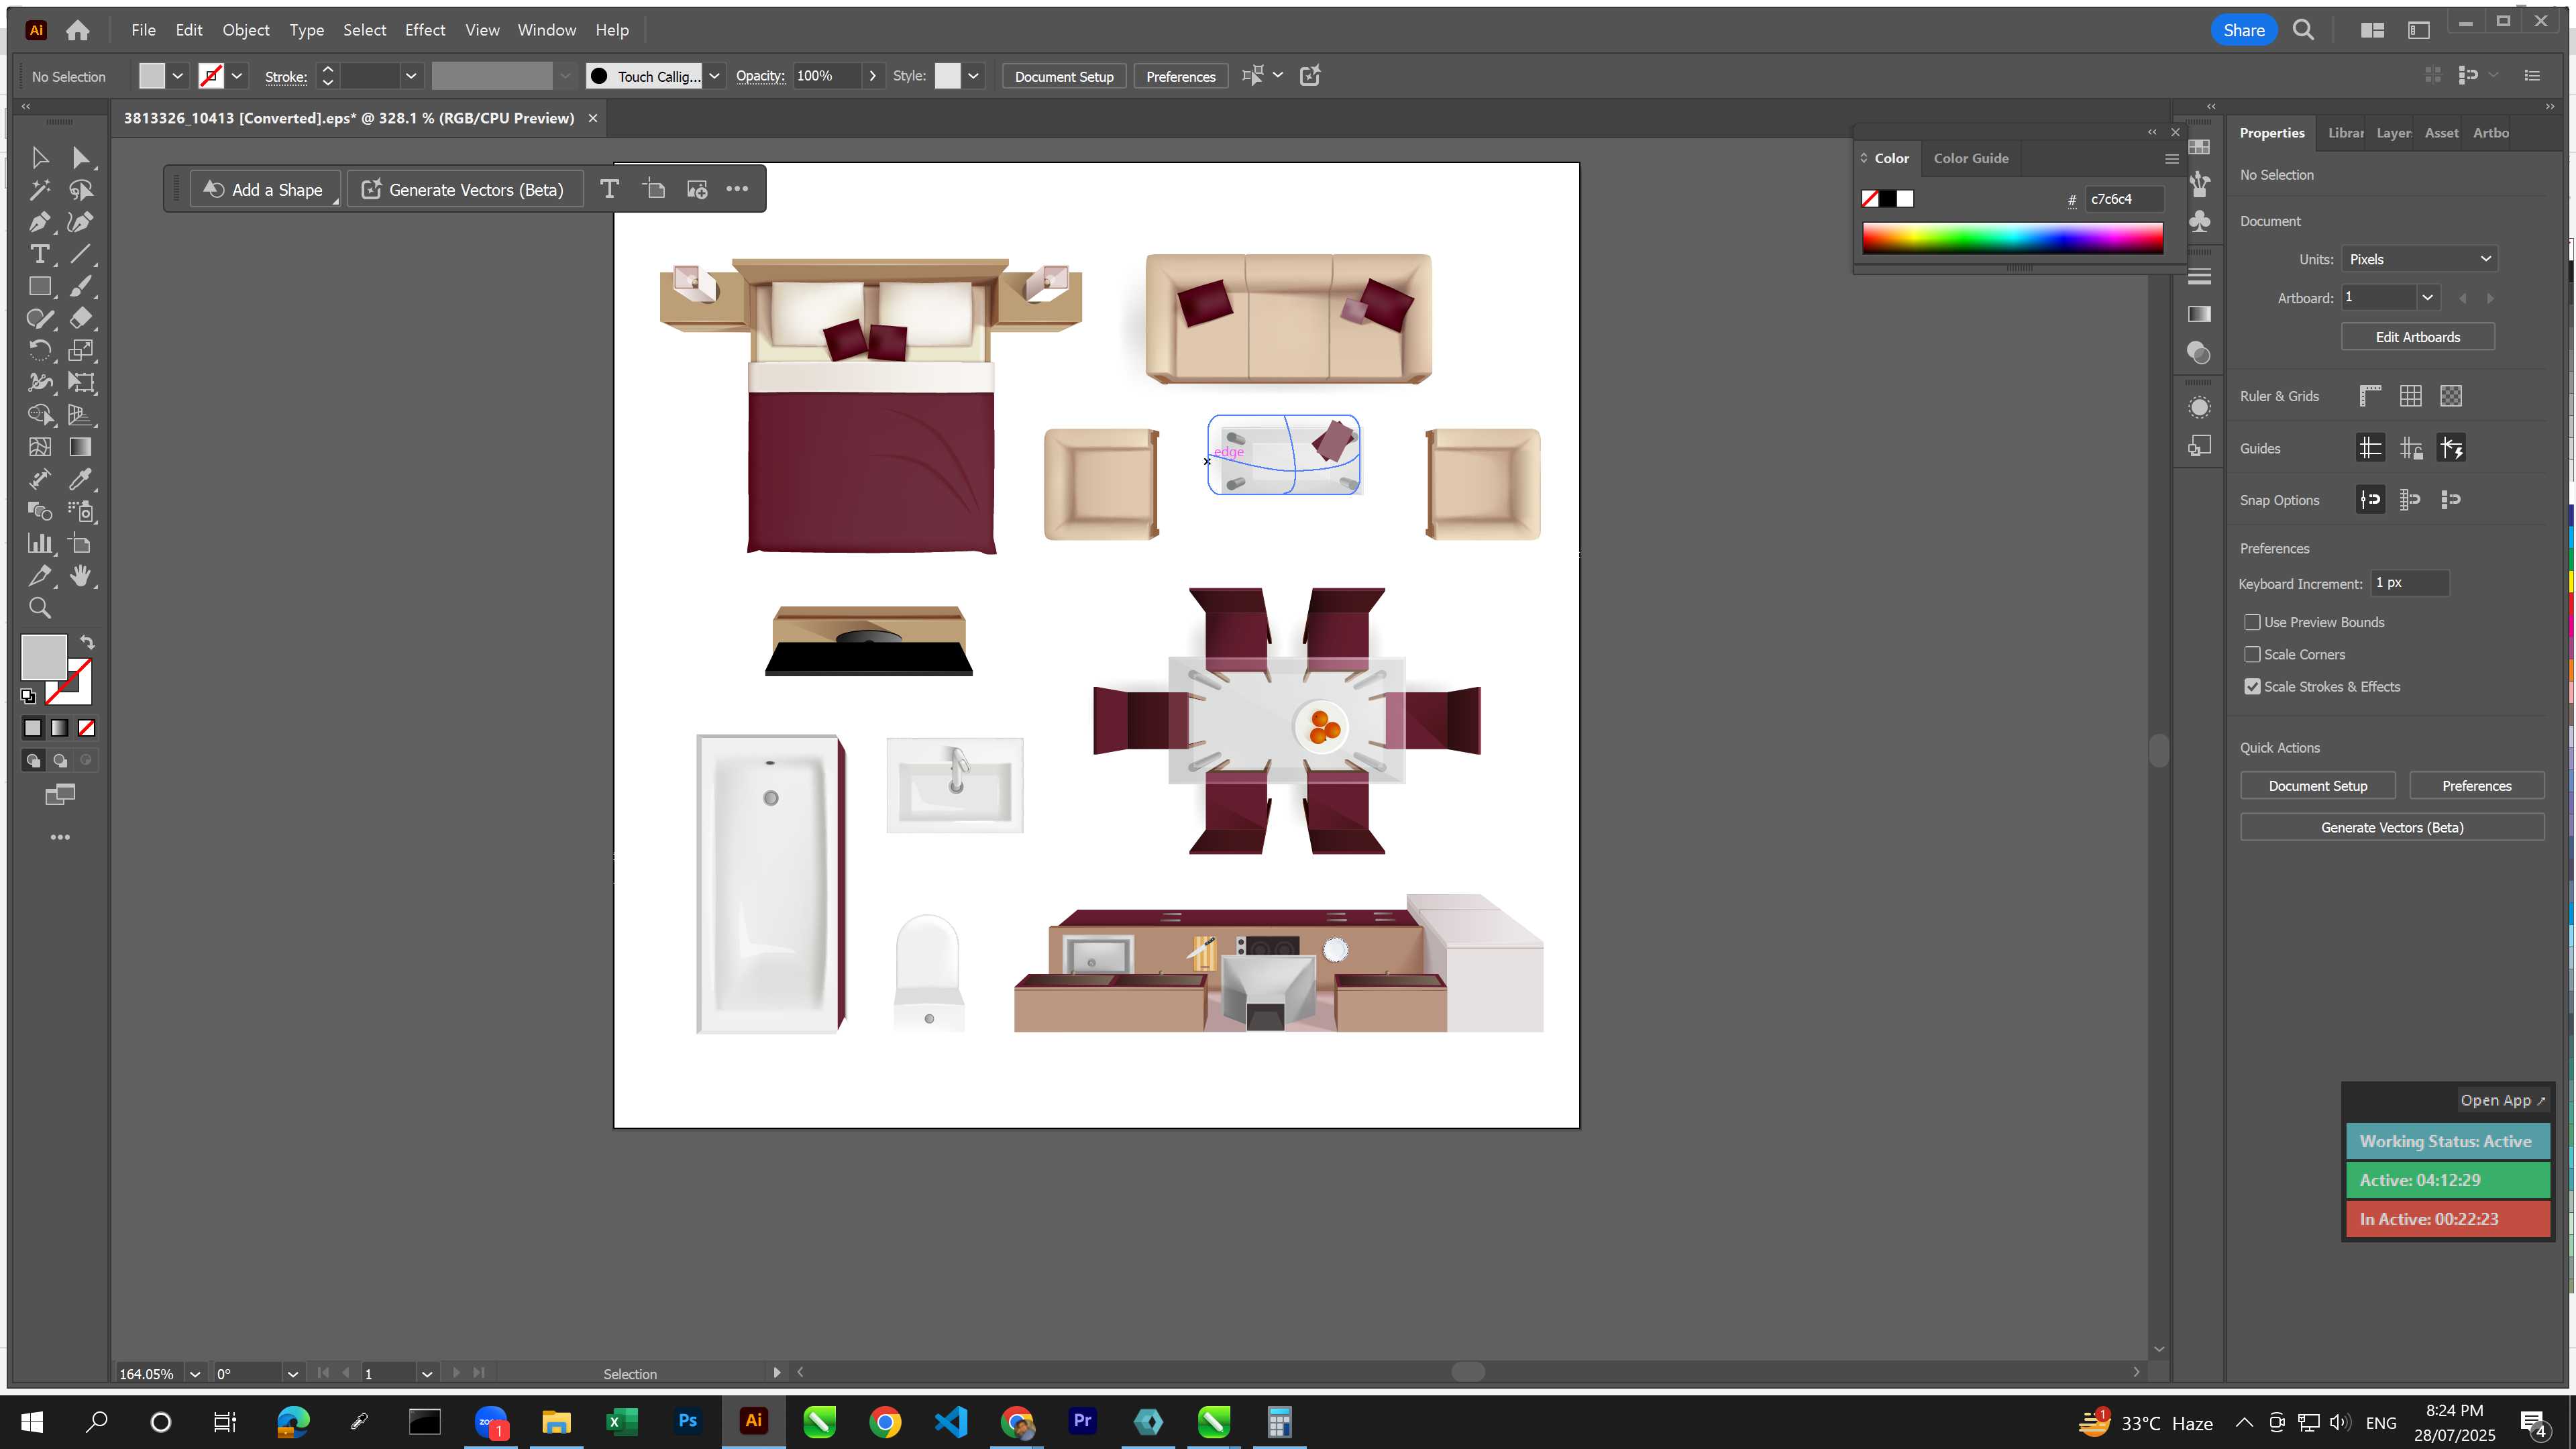Open Edit Toolbar three-dots menu
Image resolution: width=2576 pixels, height=1449 pixels.
coord(60,837)
